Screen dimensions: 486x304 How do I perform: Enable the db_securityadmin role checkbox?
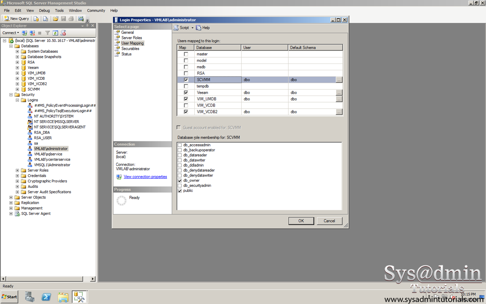tap(180, 186)
